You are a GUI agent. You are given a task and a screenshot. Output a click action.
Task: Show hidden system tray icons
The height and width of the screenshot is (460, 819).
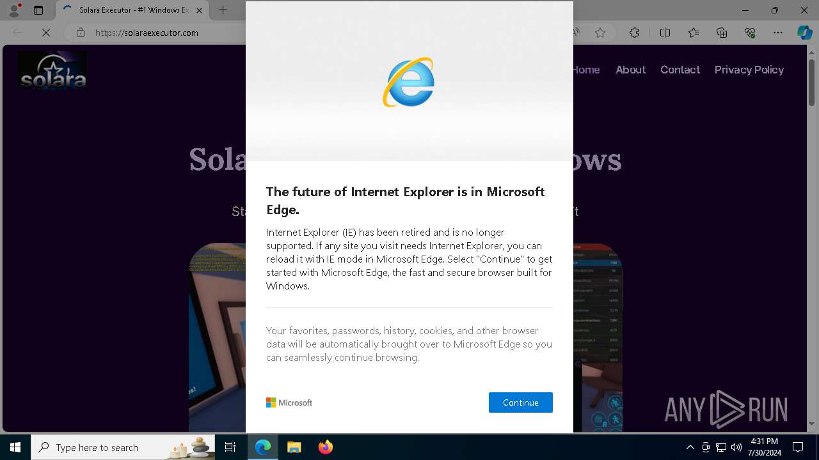click(x=690, y=447)
